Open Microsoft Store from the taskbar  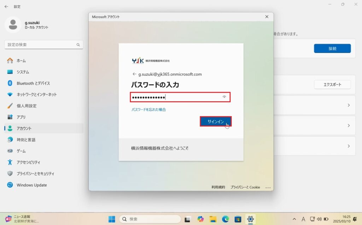[x=238, y=219]
